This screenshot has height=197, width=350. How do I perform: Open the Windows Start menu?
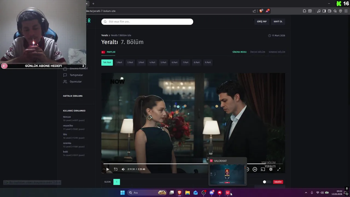click(x=122, y=193)
